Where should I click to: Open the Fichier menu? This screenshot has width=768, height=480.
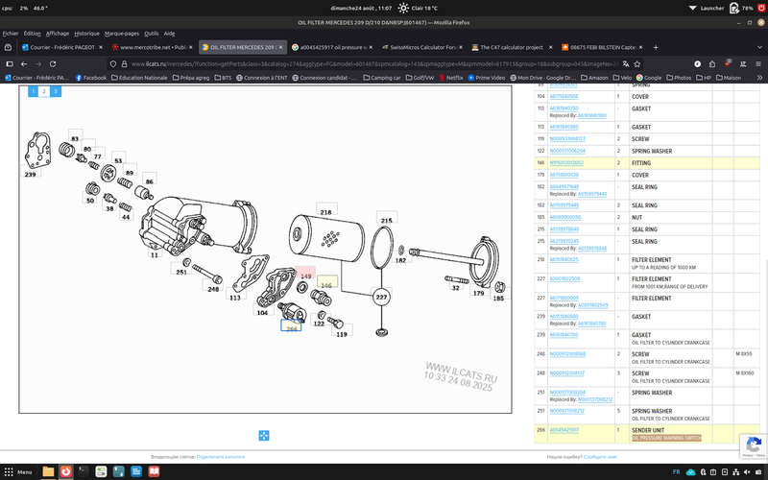pyautogui.click(x=11, y=34)
